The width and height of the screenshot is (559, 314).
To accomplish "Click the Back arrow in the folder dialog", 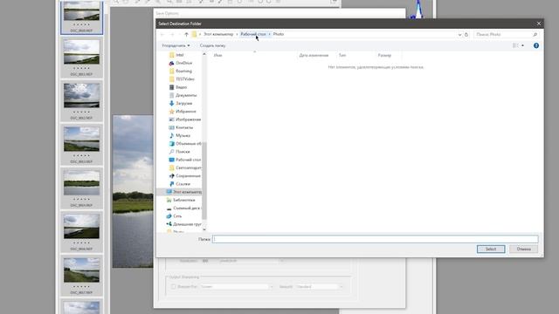I will 162,35.
